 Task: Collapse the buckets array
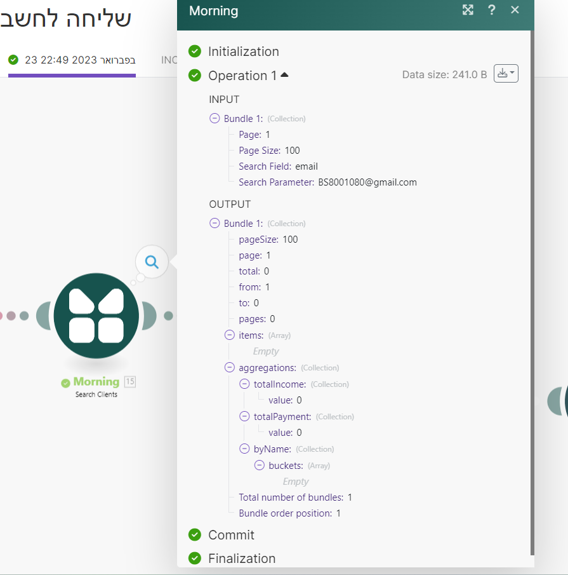coord(260,465)
